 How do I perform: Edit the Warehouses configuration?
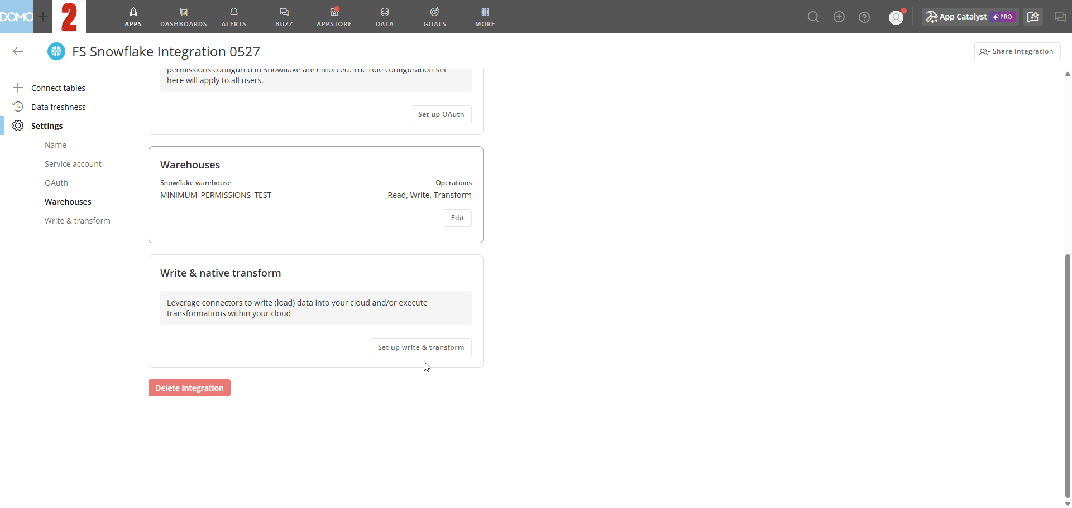[458, 218]
